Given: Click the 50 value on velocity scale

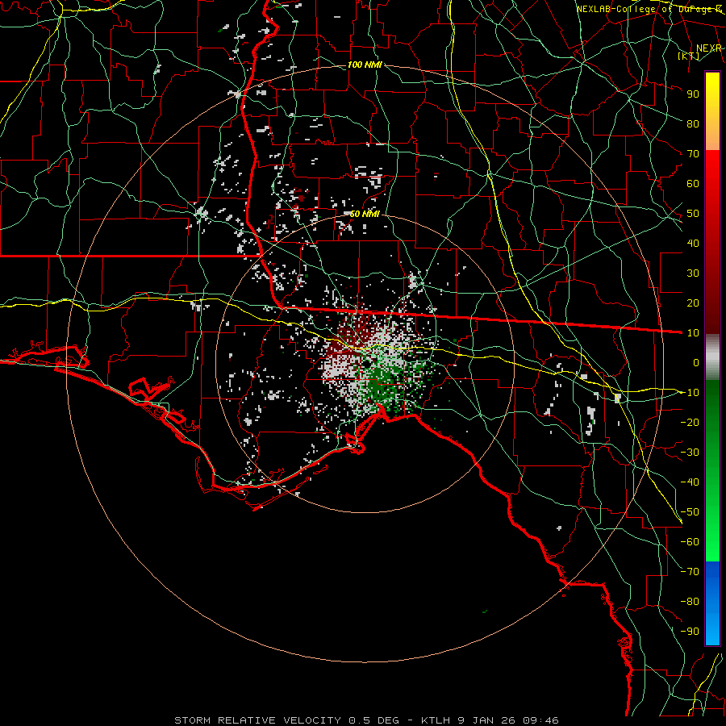Looking at the screenshot, I should [x=693, y=214].
